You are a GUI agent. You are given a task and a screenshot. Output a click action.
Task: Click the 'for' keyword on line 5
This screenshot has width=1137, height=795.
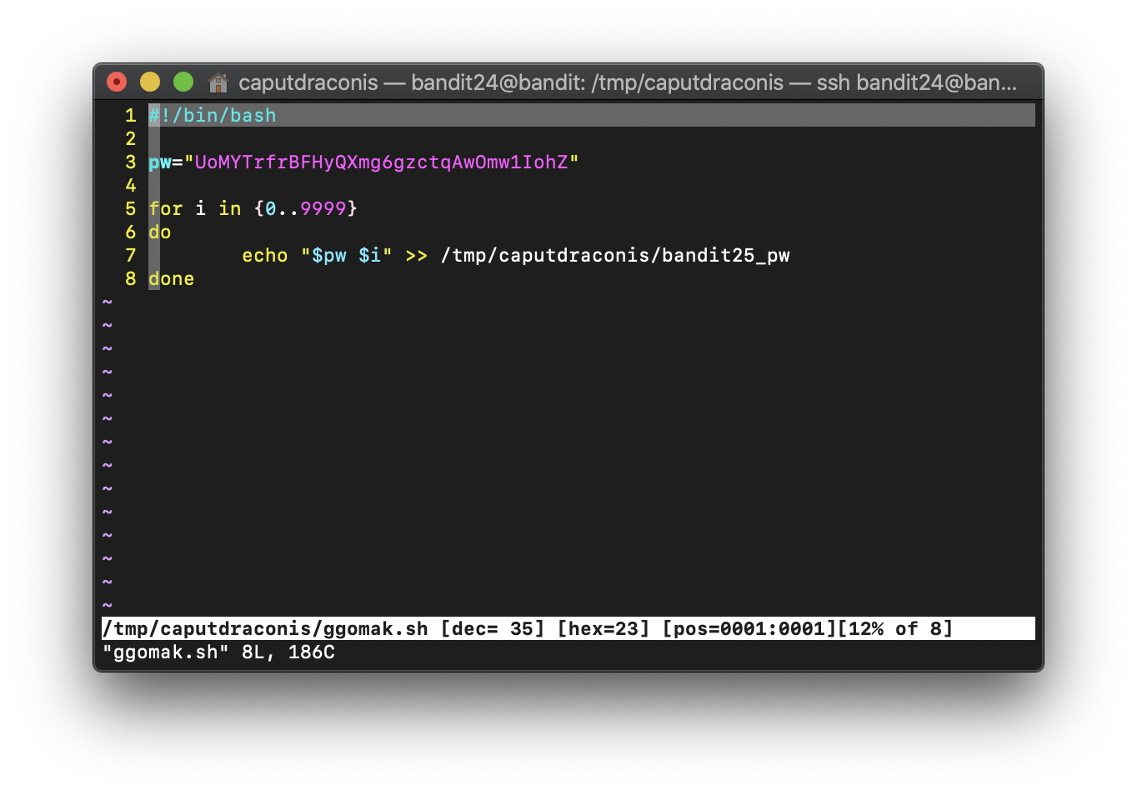tap(166, 208)
